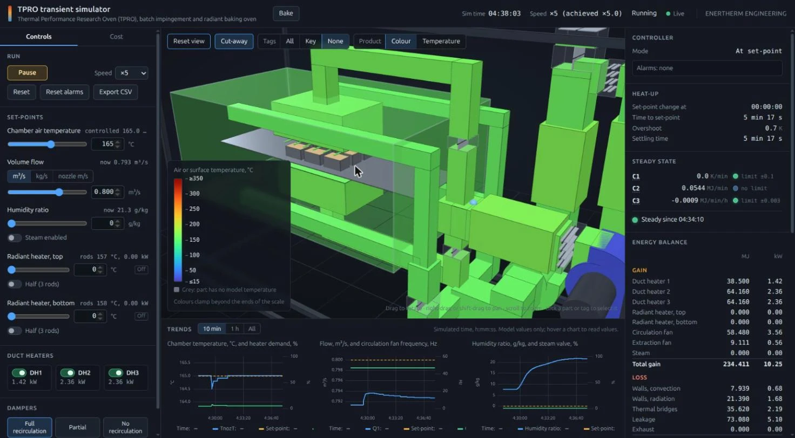Click Reset alarms button
Viewport: 795px width, 438px height.
click(64, 92)
